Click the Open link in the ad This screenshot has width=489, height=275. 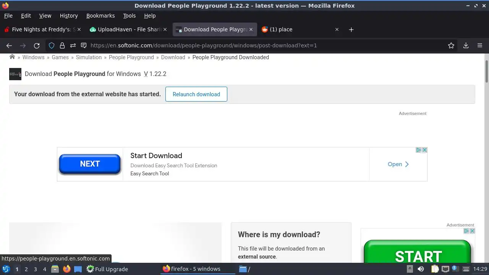[x=398, y=164]
